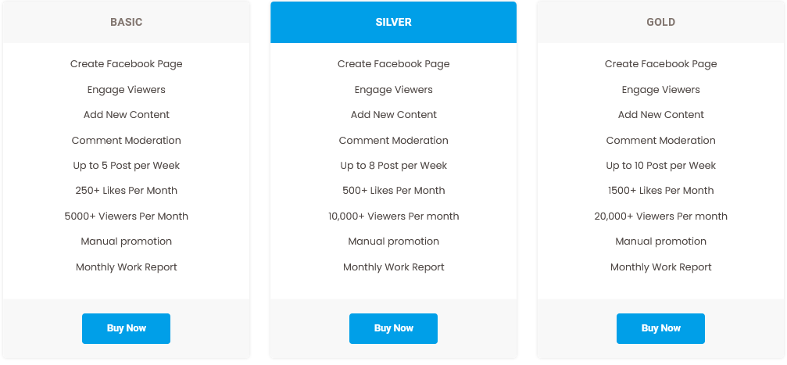Click 'Engage Viewers' in Gold plan
Screen dimensions: 787x365
point(660,90)
